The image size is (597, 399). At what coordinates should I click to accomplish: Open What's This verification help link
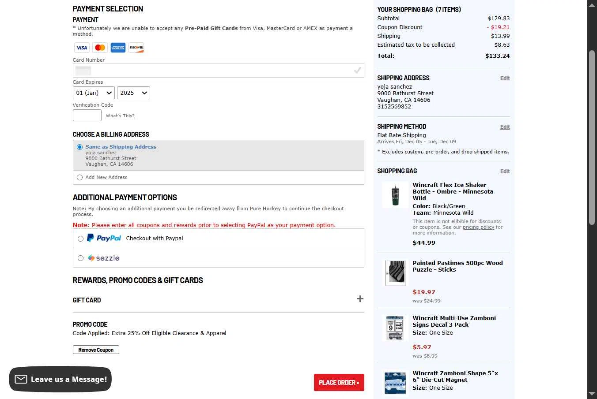click(120, 116)
